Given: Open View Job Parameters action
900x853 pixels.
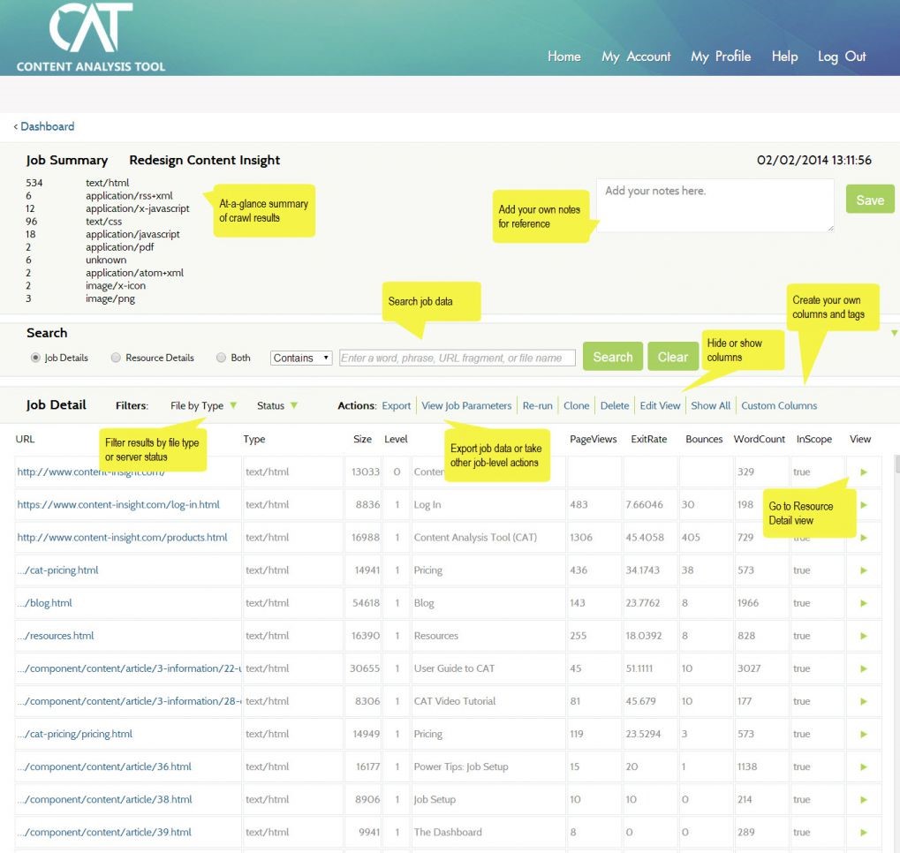Looking at the screenshot, I should pos(466,405).
